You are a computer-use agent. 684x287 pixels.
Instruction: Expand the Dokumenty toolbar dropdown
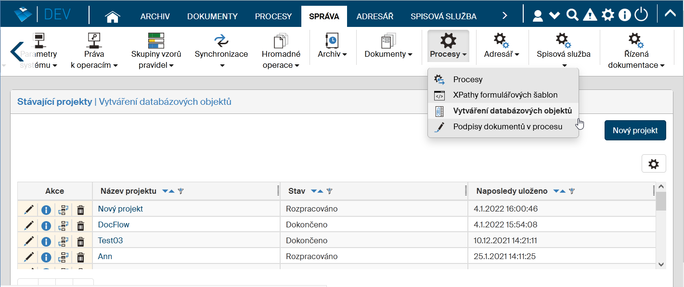point(388,54)
